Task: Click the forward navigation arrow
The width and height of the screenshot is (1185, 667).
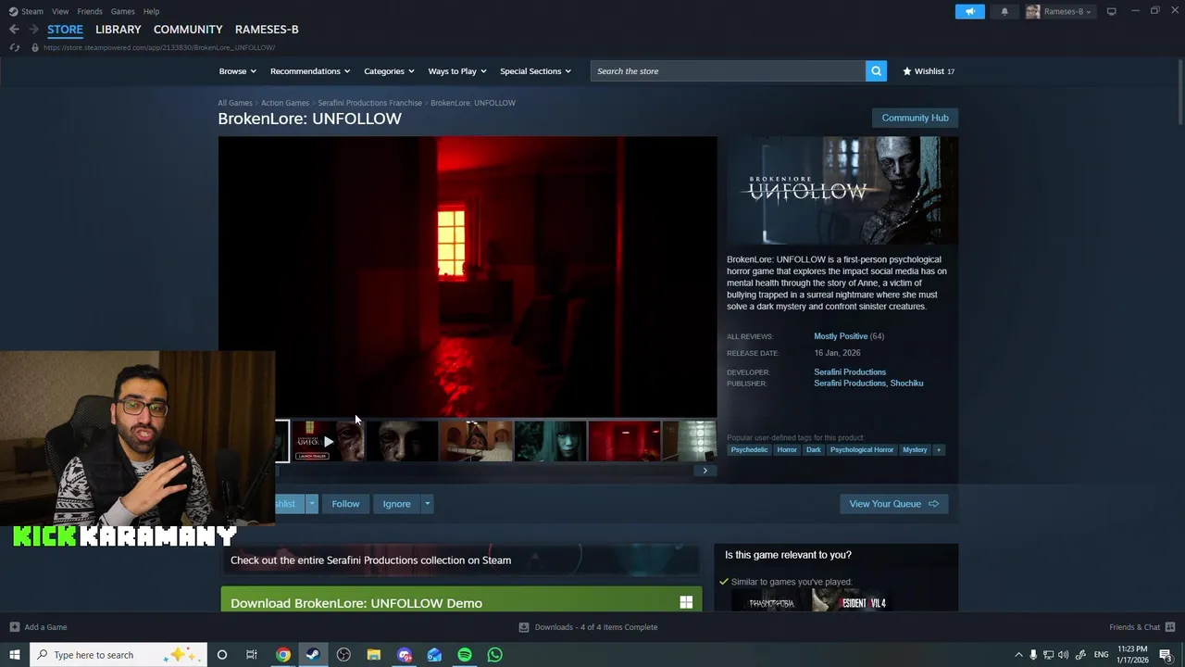Action: point(33,30)
